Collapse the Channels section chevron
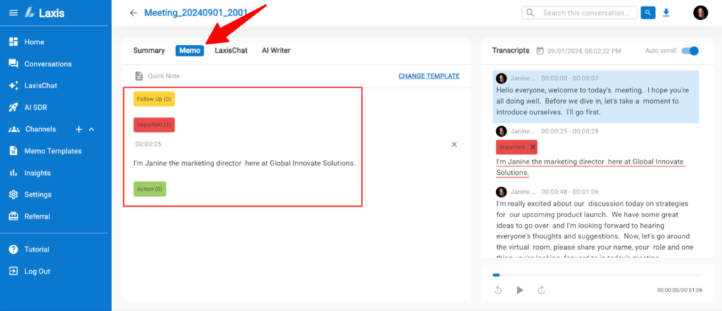 click(91, 129)
